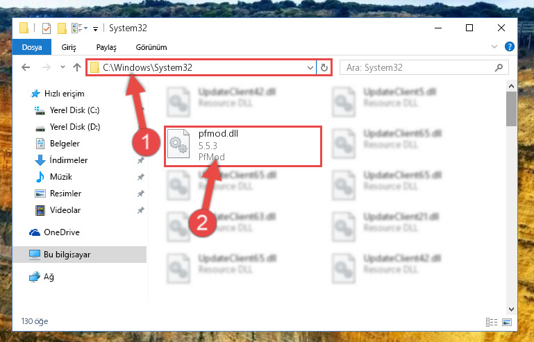534x342 pixels.
Task: Open the Paylaş tab
Action: pos(106,47)
